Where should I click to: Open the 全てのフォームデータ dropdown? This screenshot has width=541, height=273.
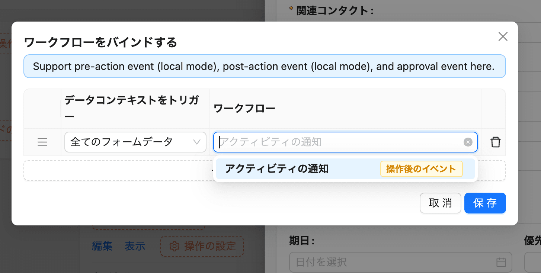(135, 142)
